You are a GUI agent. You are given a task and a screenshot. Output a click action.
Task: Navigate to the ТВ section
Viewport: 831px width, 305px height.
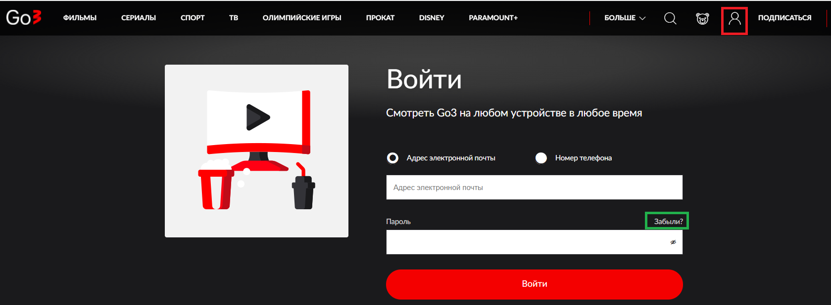pos(234,18)
